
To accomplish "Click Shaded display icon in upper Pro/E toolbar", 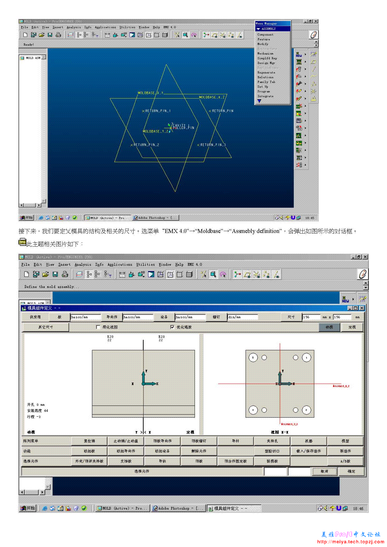I will 165,35.
